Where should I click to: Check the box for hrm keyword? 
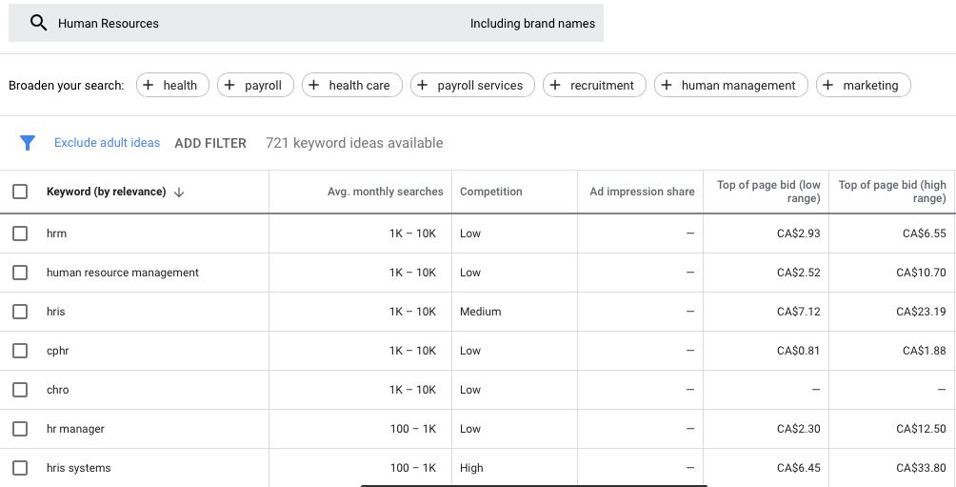[20, 233]
